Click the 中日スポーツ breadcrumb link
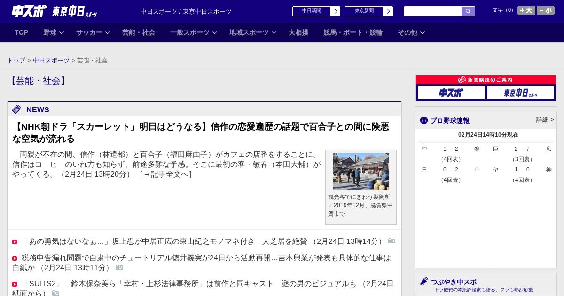This screenshot has width=564, height=296. coord(51,61)
